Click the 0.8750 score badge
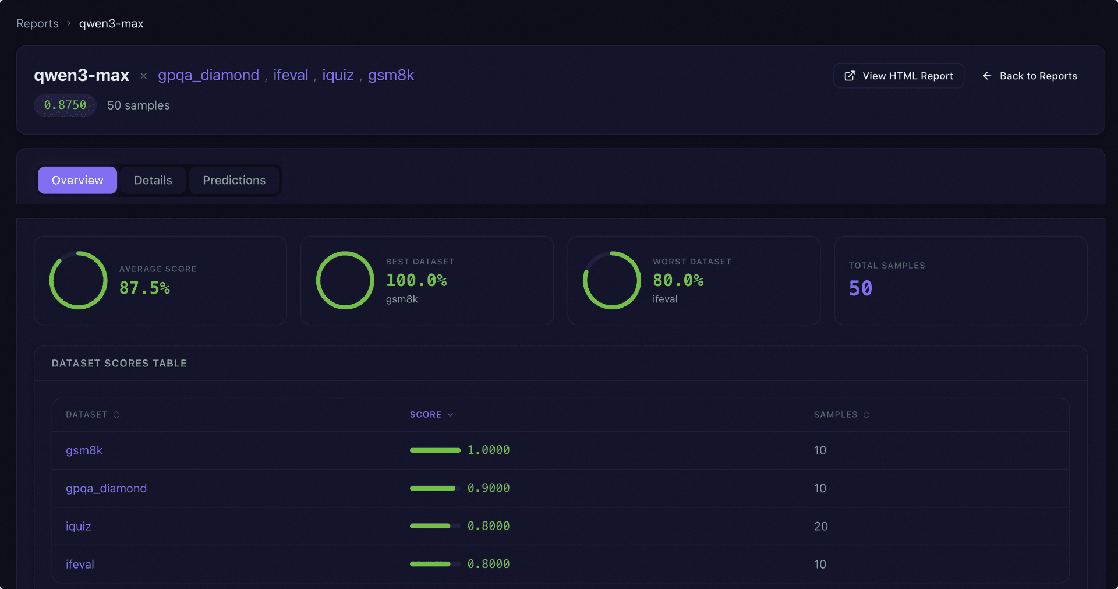This screenshot has width=1118, height=589. 65,105
